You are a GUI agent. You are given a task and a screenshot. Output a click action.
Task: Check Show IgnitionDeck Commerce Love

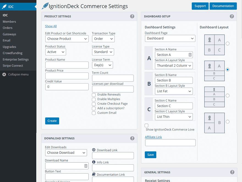(x=147, y=125)
